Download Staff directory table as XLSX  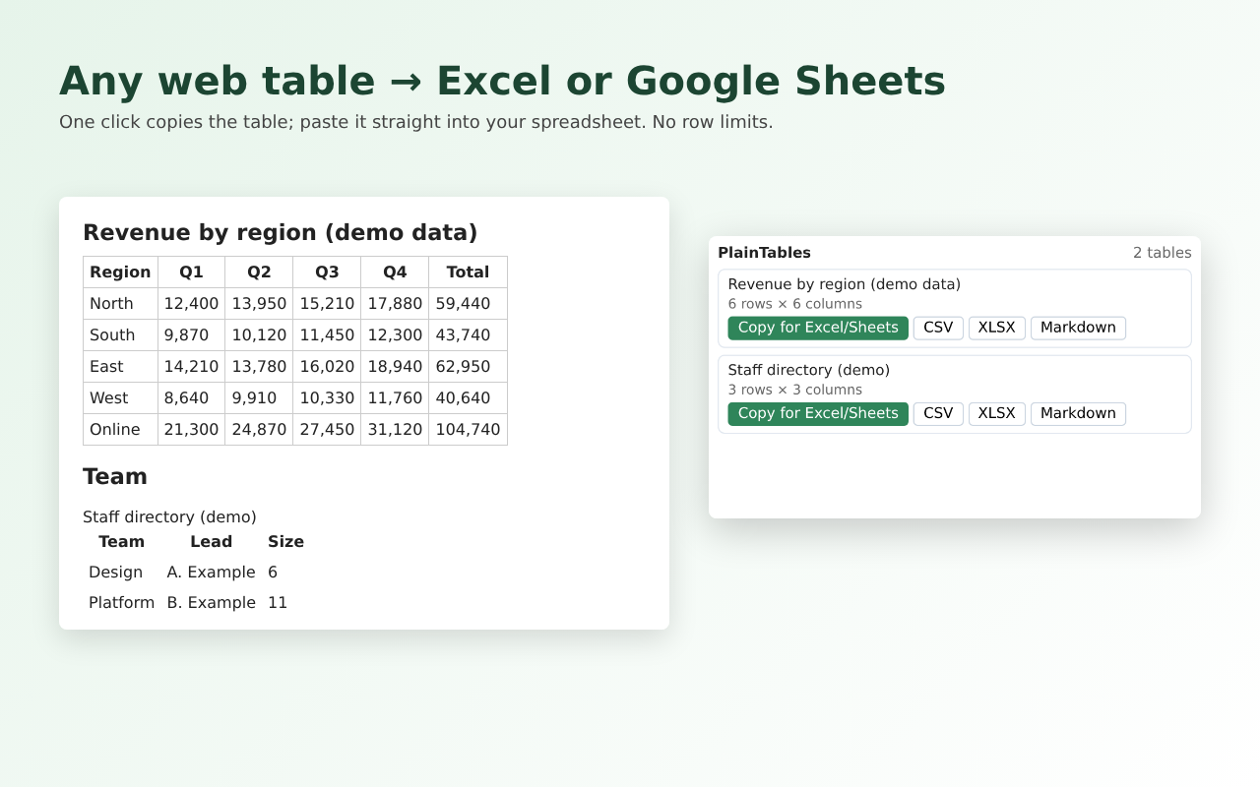[997, 413]
